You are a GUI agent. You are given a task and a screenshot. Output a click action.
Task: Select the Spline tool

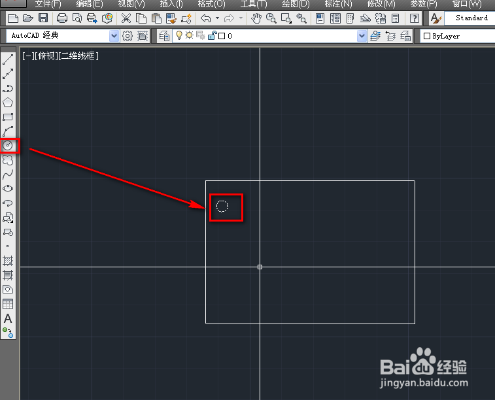pyautogui.click(x=8, y=174)
